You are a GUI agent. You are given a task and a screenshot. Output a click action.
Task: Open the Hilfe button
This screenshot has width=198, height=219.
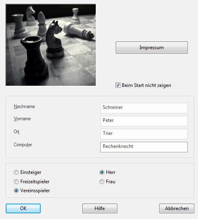100,208
